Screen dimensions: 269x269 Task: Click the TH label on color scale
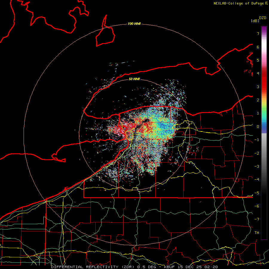click(257, 233)
